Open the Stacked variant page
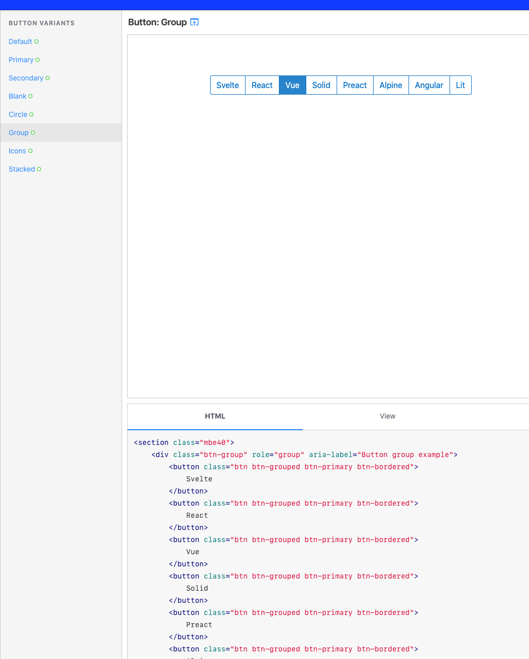The height and width of the screenshot is (659, 529). 21,169
